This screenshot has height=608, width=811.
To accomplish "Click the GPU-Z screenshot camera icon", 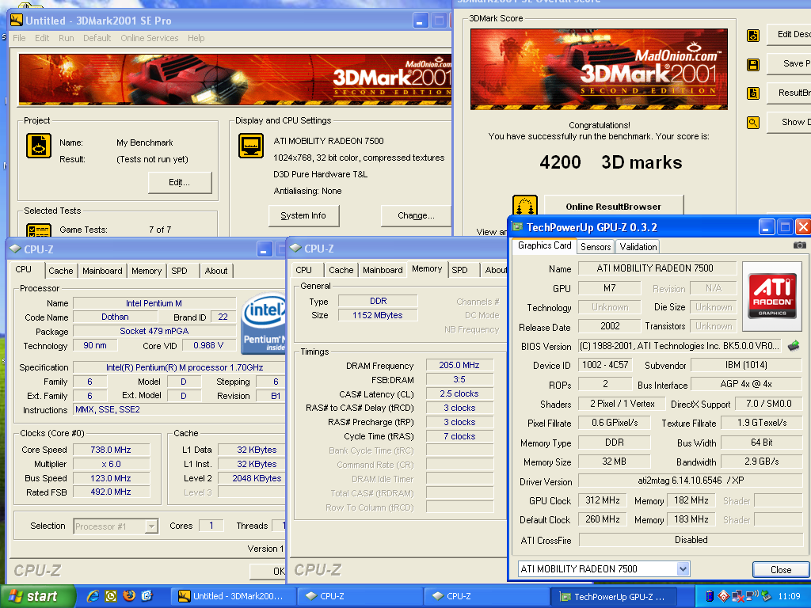I will [800, 245].
